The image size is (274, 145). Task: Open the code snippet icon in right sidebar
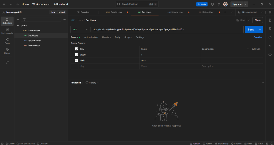pyautogui.click(x=270, y=37)
